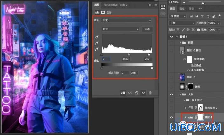
Task: Open the 正常 blend mode dropdown
Action: pos(182,23)
